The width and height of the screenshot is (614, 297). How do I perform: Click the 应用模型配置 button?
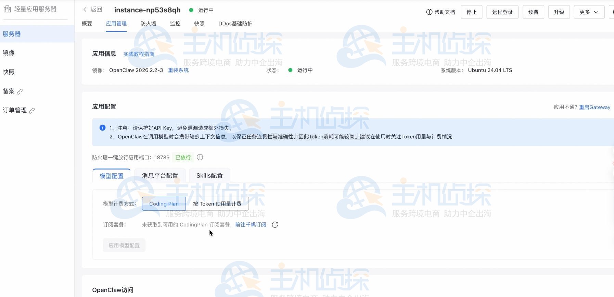click(124, 245)
